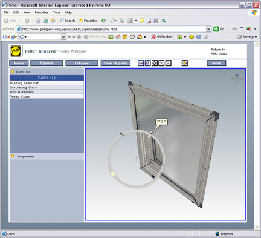This screenshot has width=261, height=238.
Task: Select Glazing Bead Set in part list
Action: coord(47,83)
